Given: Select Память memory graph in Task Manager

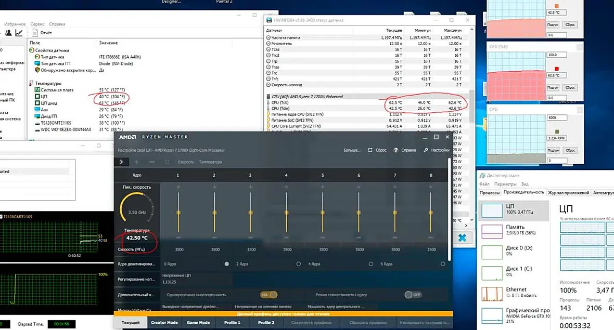Looking at the screenshot, I should click(492, 231).
